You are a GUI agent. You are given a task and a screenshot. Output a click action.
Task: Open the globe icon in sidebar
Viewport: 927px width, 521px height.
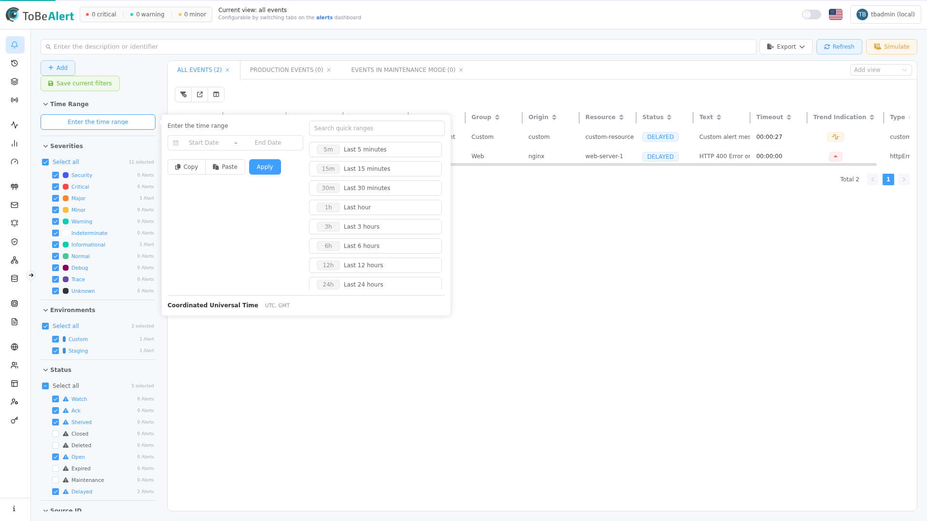coord(14,347)
